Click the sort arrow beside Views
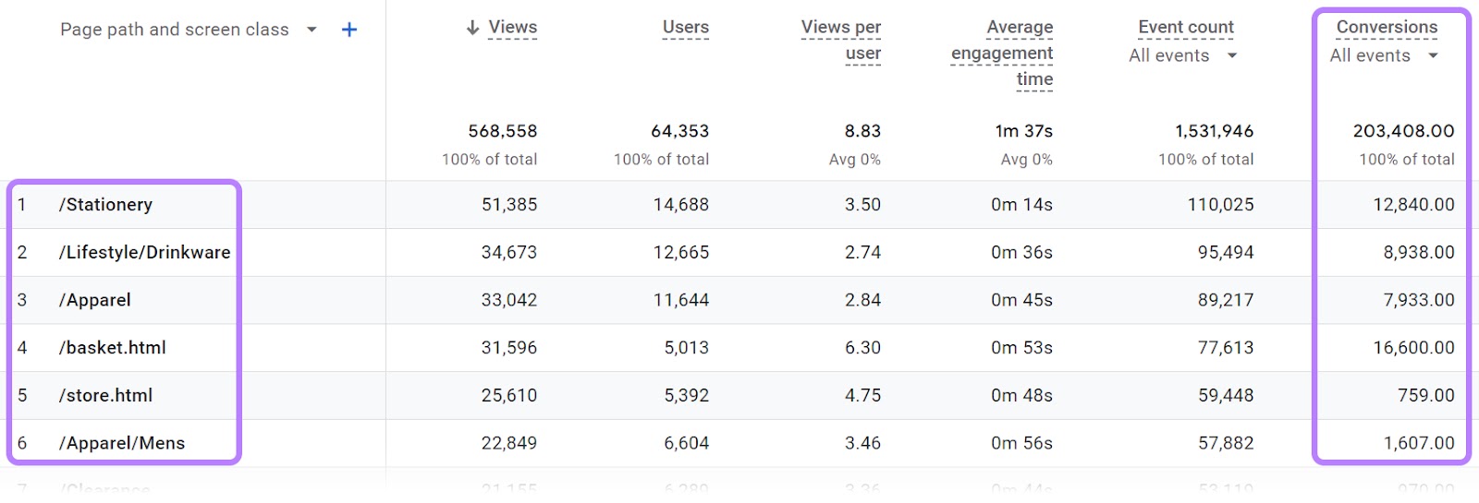The width and height of the screenshot is (1479, 503). [472, 28]
